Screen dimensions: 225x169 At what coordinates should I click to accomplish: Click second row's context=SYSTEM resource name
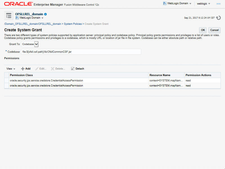click(x=166, y=86)
